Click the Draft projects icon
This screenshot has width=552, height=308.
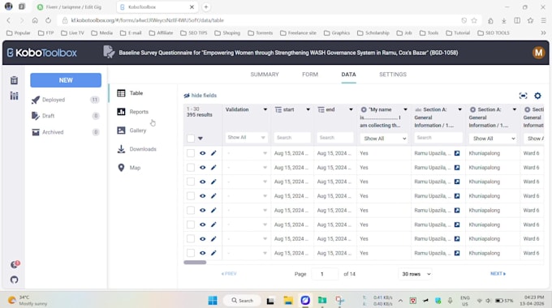click(36, 116)
